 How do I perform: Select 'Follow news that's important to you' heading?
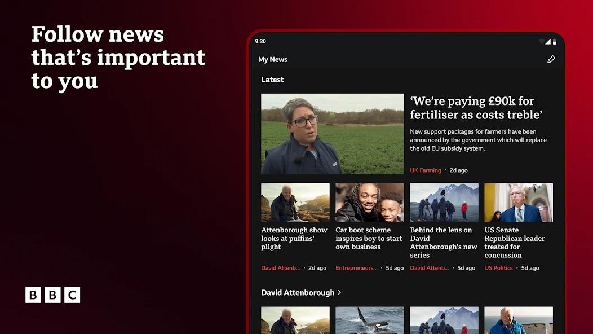[118, 57]
